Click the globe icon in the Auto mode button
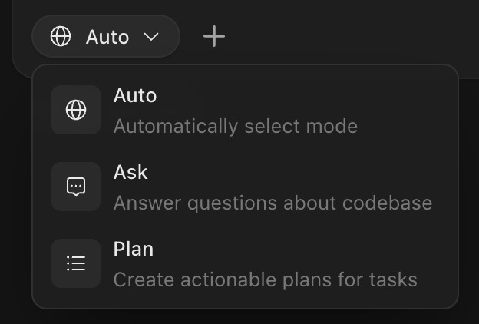The image size is (479, 324). 61,36
